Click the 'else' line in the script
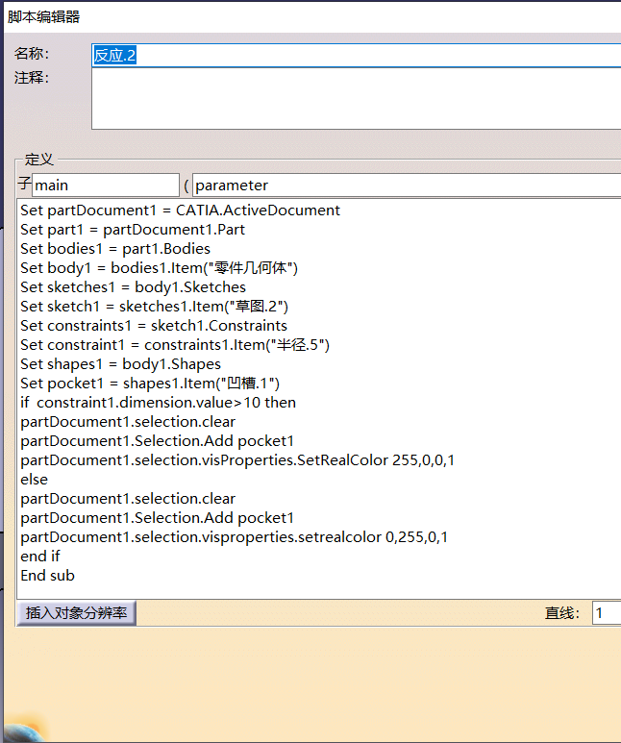Viewport: 621px width, 743px height. 35,480
